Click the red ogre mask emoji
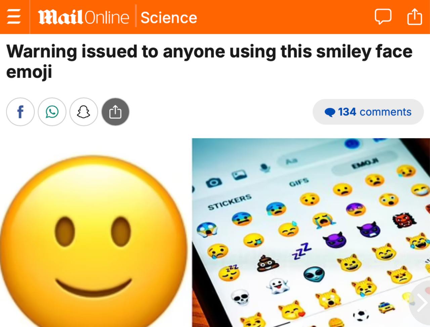Screen dimensions: 430x327 tap(403, 220)
